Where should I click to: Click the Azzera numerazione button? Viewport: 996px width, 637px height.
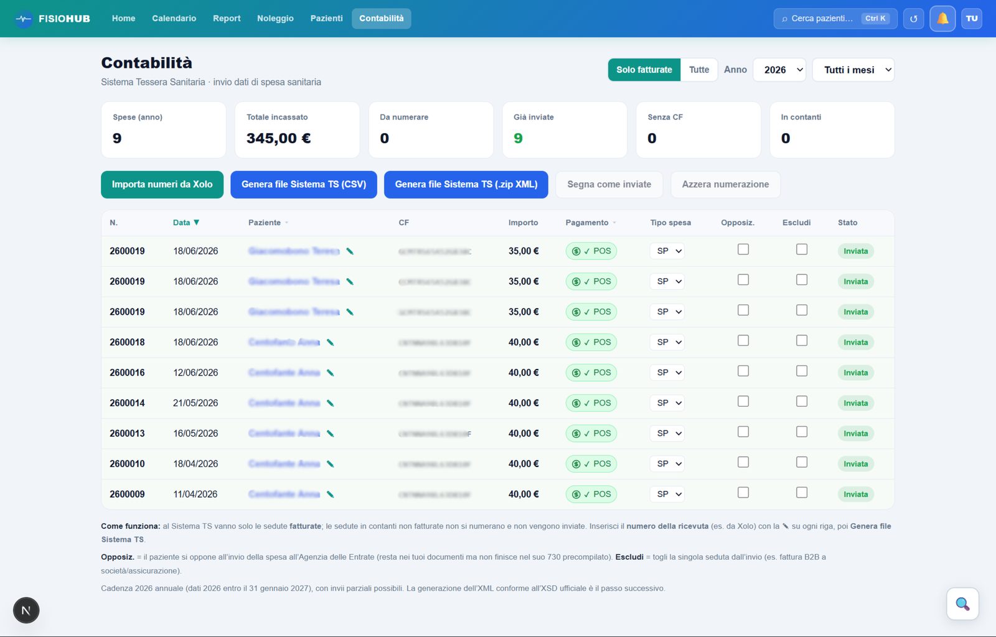(725, 185)
